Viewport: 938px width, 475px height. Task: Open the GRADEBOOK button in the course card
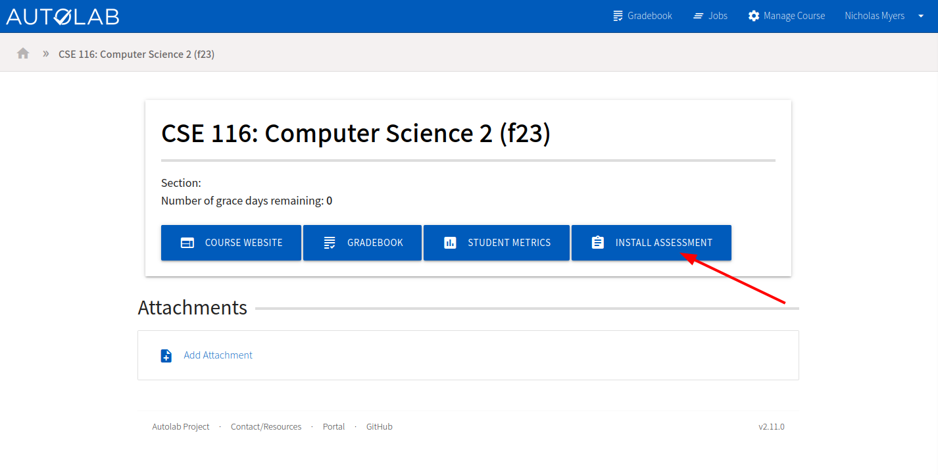(x=362, y=243)
